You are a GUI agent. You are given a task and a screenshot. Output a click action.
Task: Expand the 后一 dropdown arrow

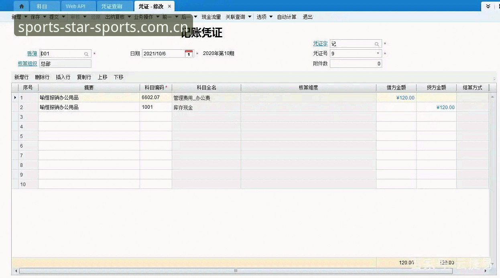(x=195, y=17)
